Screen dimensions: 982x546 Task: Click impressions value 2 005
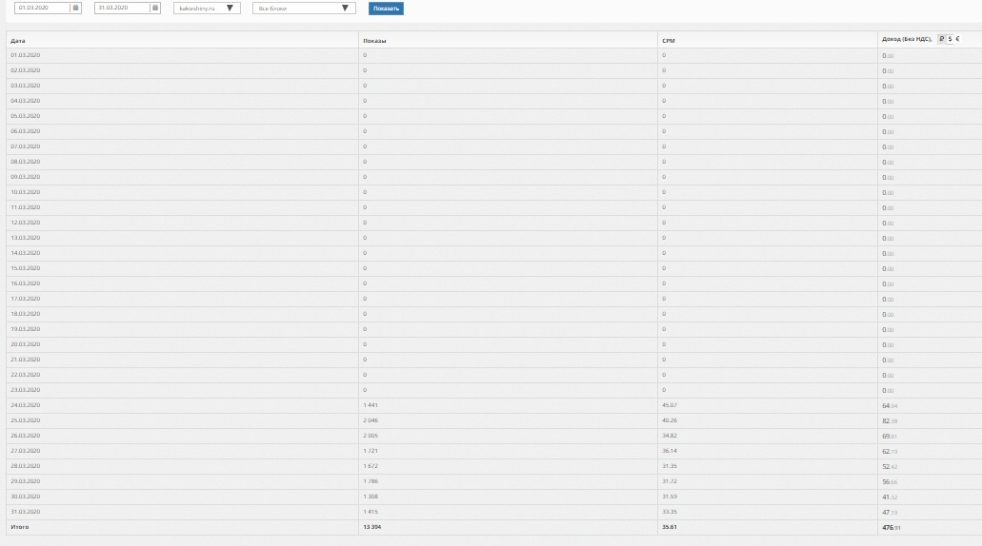coord(371,436)
